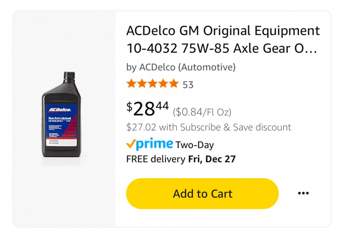Click the white 10-4032 part label on bottle
This screenshot has height=235, width=344.
click(61, 142)
